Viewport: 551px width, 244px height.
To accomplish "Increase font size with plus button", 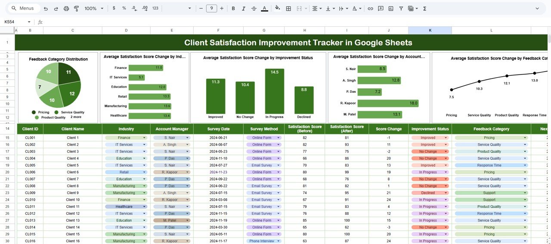I will [222, 8].
